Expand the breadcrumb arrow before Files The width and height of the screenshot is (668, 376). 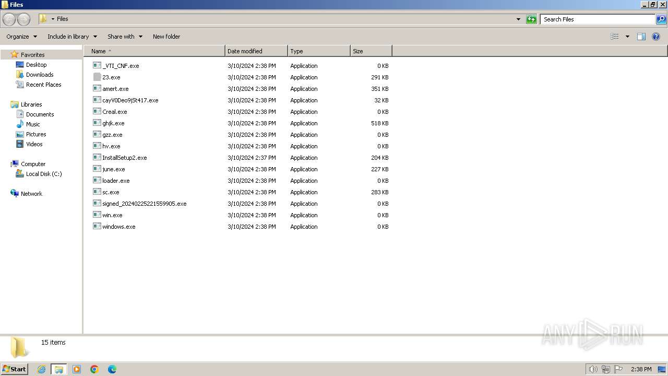coord(53,19)
